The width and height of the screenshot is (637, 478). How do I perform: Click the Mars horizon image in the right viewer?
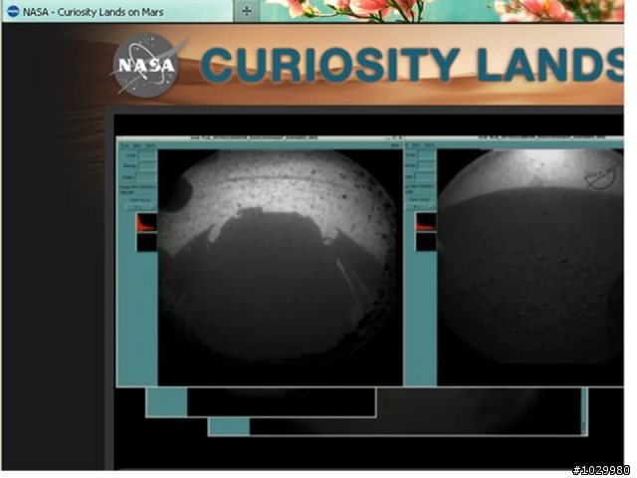[x=531, y=267]
